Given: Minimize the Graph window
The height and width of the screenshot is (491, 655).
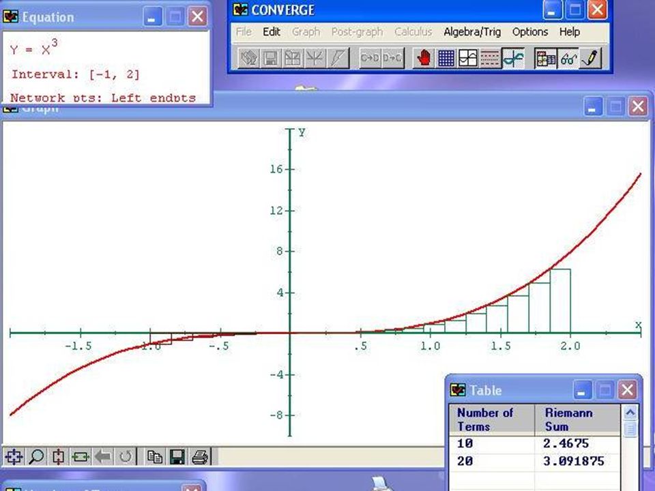Looking at the screenshot, I should point(593,107).
